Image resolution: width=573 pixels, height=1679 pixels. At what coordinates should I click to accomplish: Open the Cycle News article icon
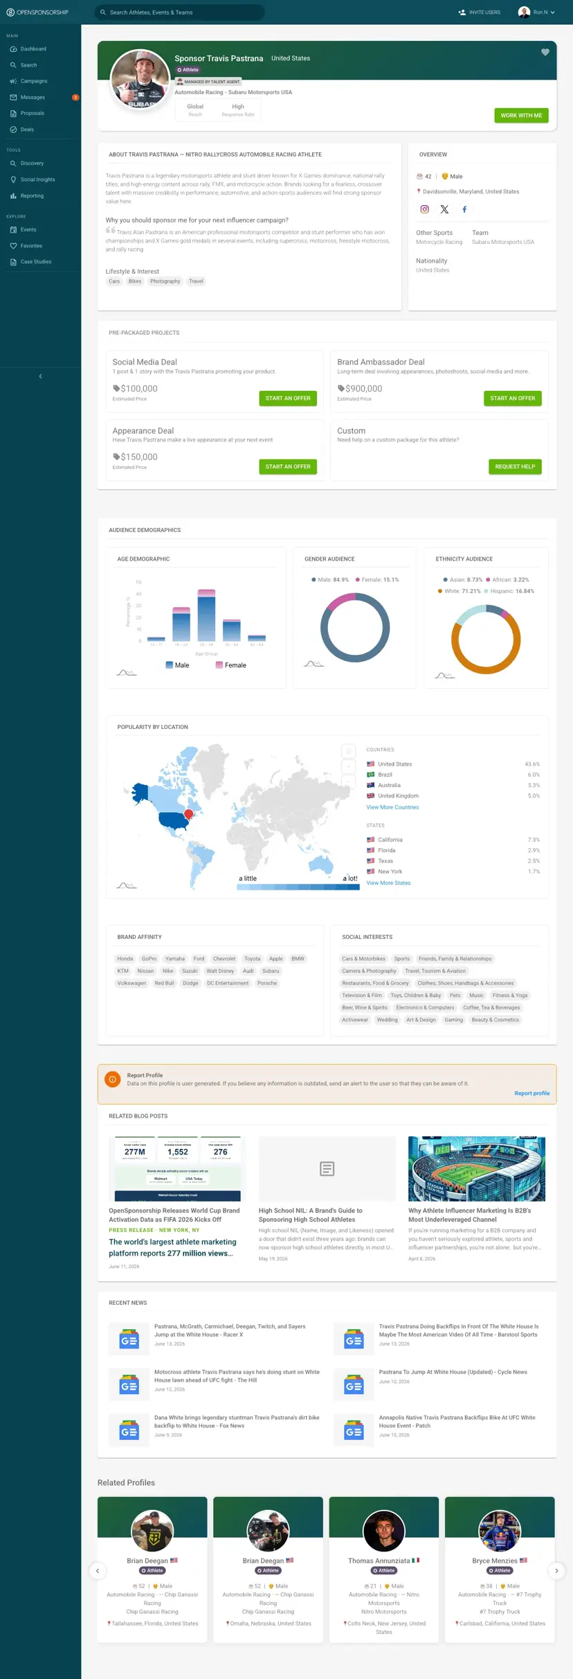[354, 1386]
